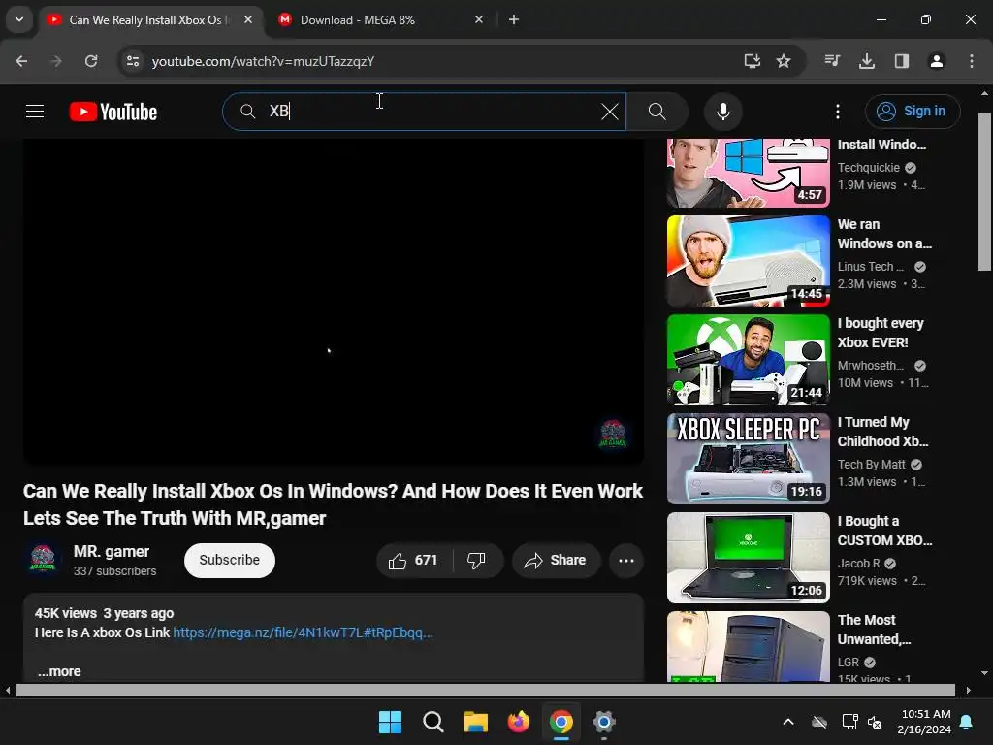This screenshot has height=745, width=993.
Task: Open Chrome profile icon
Action: pos(936,61)
